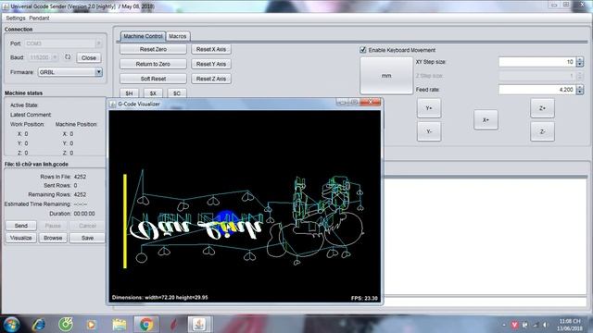This screenshot has width=593, height=333.
Task: Open the green Coc Coc browser taskbar icon
Action: tap(66, 325)
